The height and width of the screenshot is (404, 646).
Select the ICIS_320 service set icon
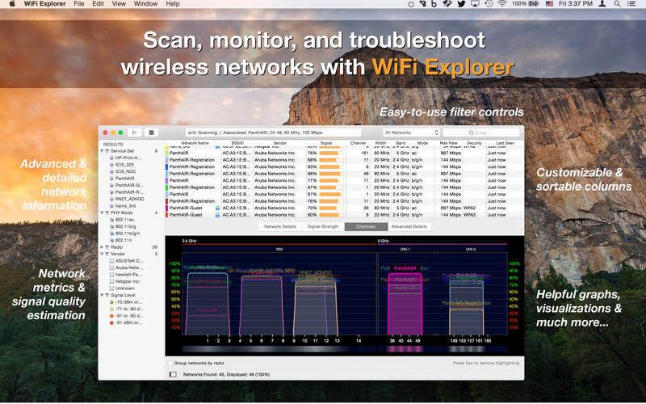pos(111,164)
